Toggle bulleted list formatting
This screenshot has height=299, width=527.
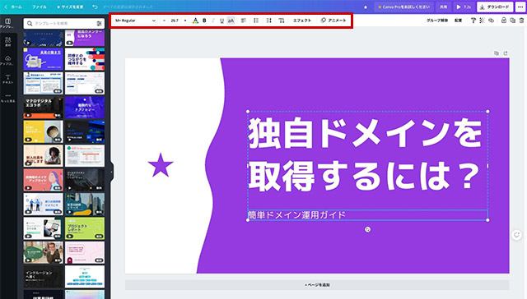(256, 21)
